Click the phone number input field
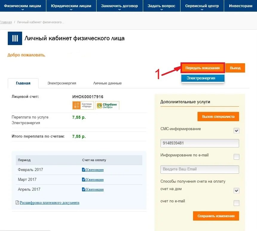This screenshot has width=257, height=231. [x=200, y=143]
